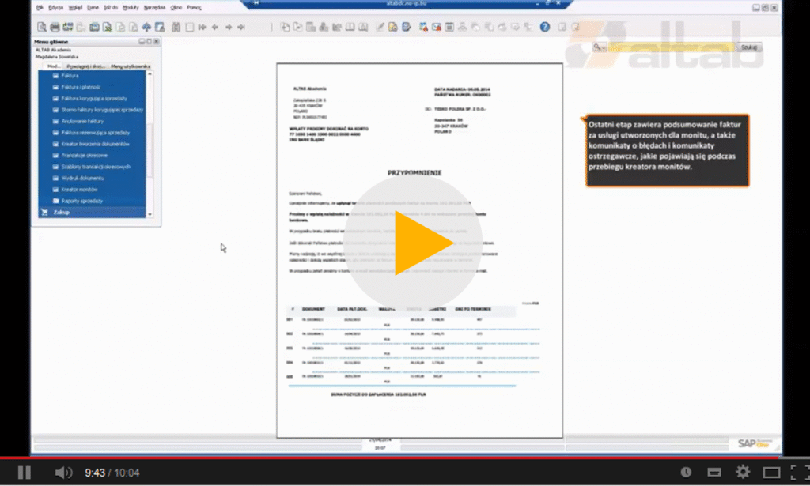This screenshot has height=486, width=810.
Task: Enable subtitles with the captions button
Action: coord(713,472)
